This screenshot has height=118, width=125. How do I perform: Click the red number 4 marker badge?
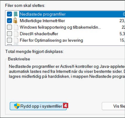pyautogui.click(x=66, y=106)
